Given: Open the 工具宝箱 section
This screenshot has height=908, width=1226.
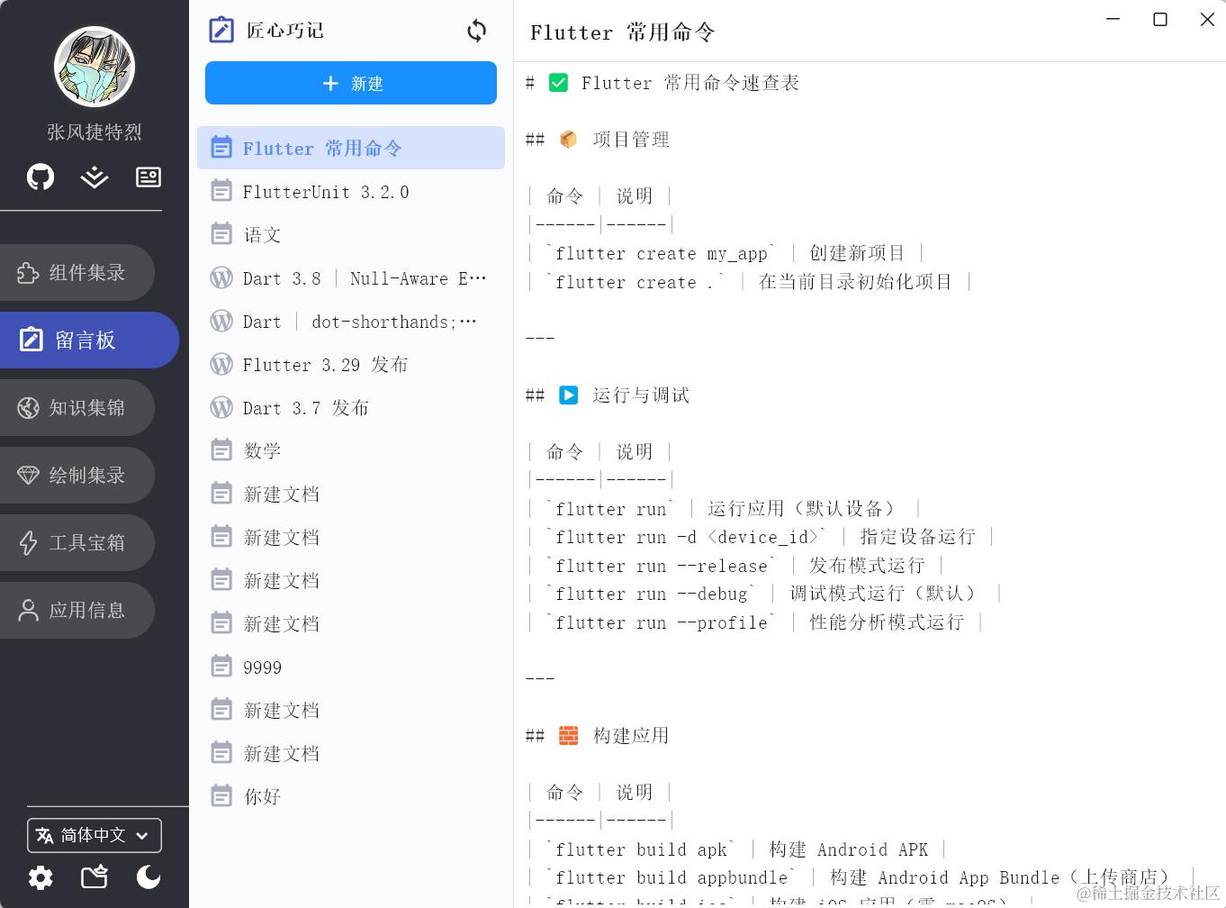Looking at the screenshot, I should (77, 542).
